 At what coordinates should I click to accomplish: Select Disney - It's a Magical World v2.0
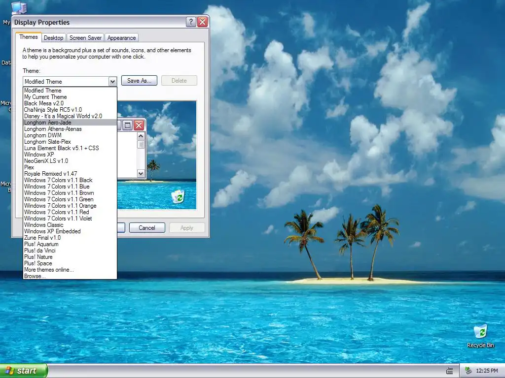tap(70, 116)
